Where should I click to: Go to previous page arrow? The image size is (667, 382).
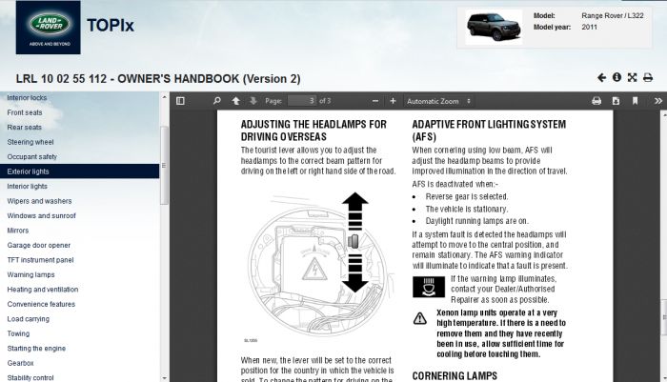235,101
